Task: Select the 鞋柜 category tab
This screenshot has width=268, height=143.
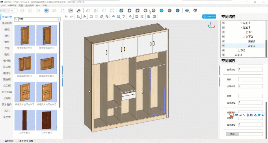Action: [x=7, y=55]
